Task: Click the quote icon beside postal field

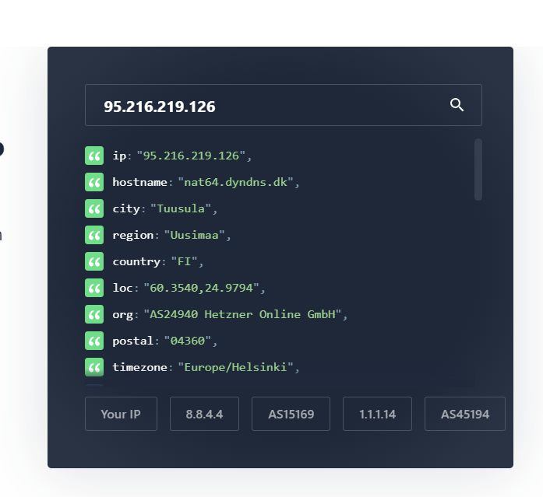Action: (x=94, y=341)
